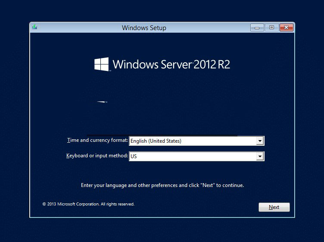
Task: Click the "Windows Server 2012 R2" heading text
Action: coord(171,64)
